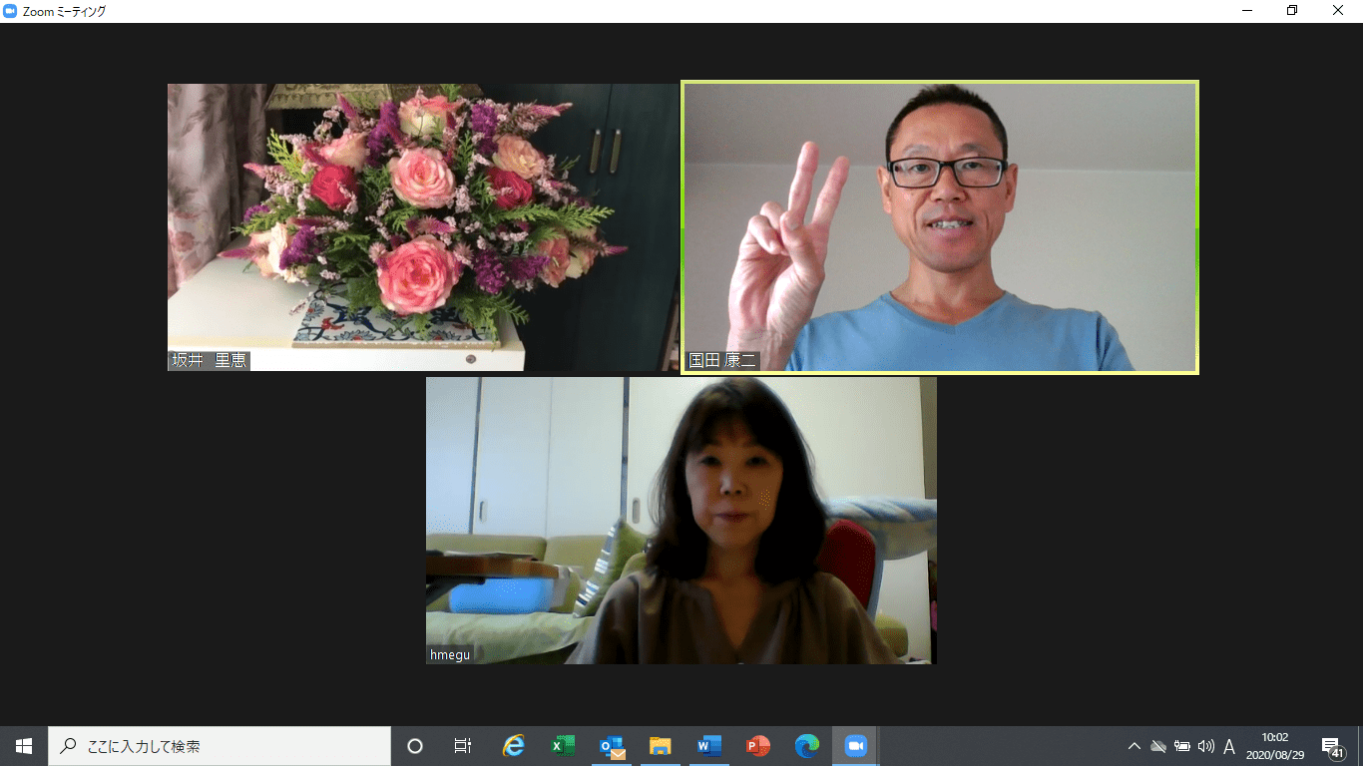
Task: Open File Explorer from the taskbar
Action: [661, 746]
